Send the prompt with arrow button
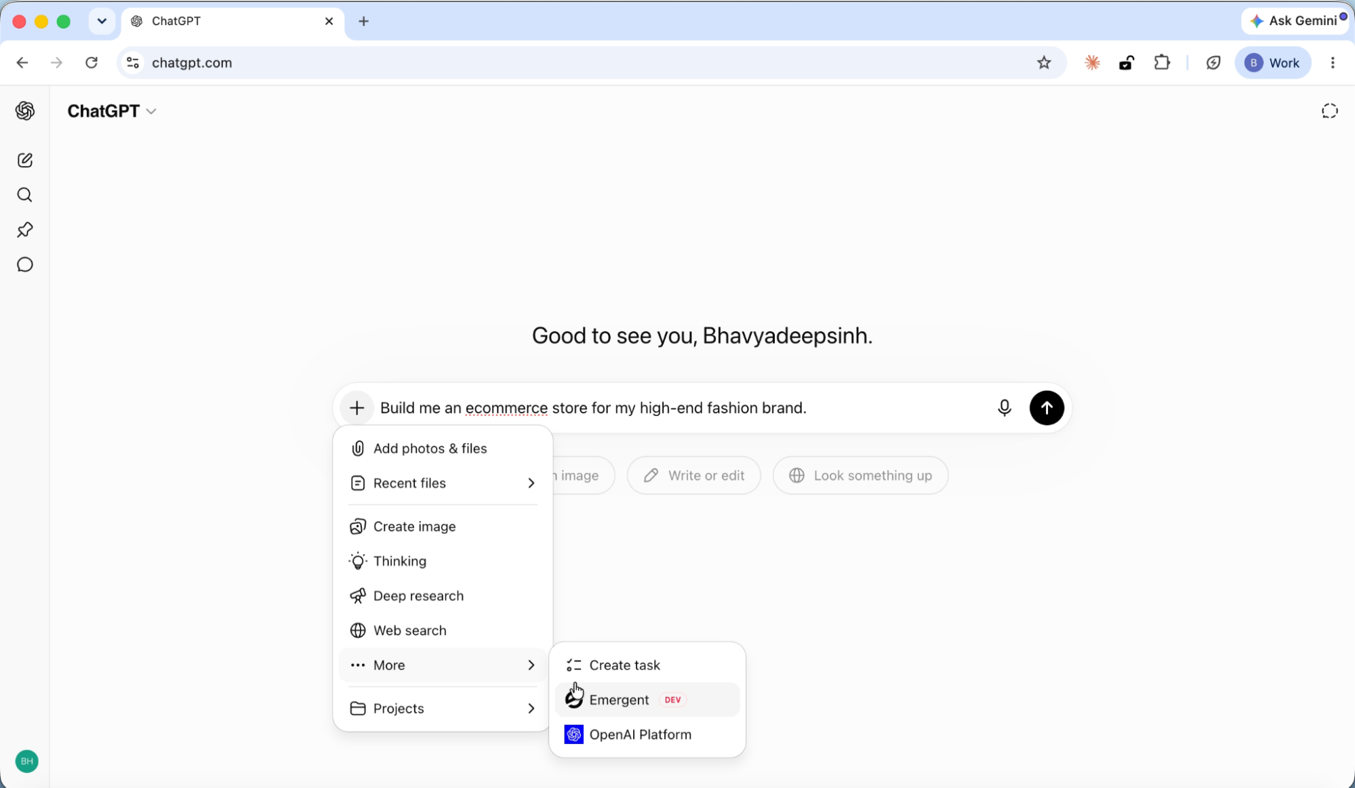The width and height of the screenshot is (1355, 788). click(1047, 408)
